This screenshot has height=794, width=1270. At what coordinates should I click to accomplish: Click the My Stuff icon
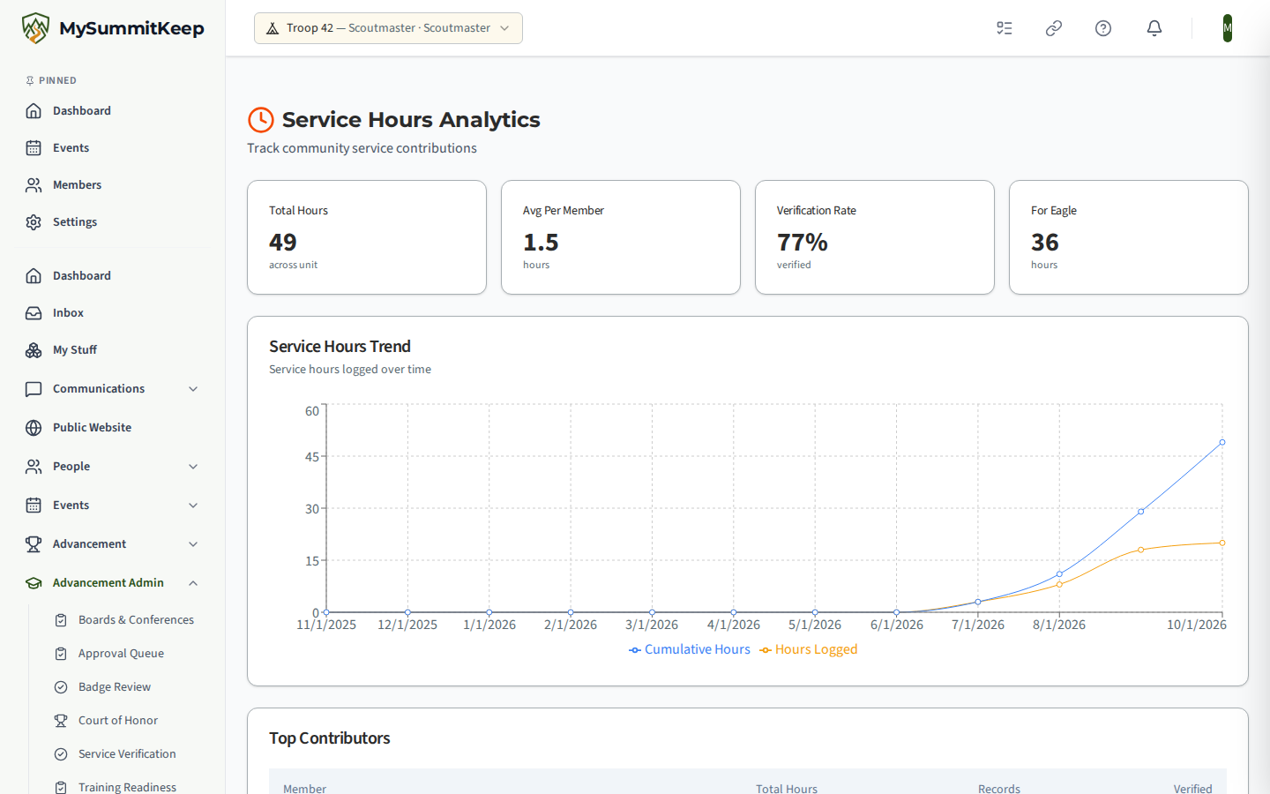34,350
